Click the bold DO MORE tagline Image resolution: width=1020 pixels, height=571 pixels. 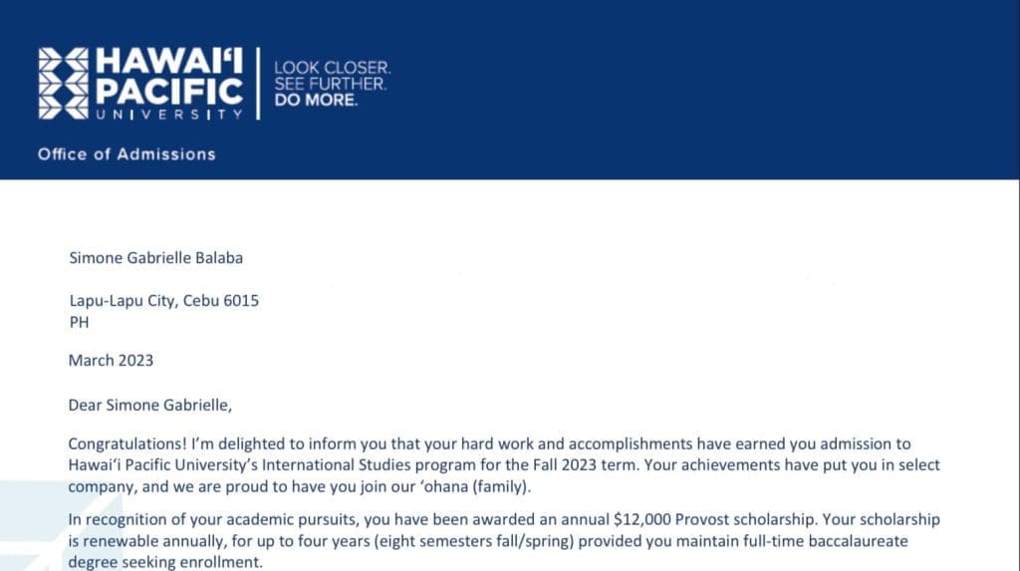point(315,101)
